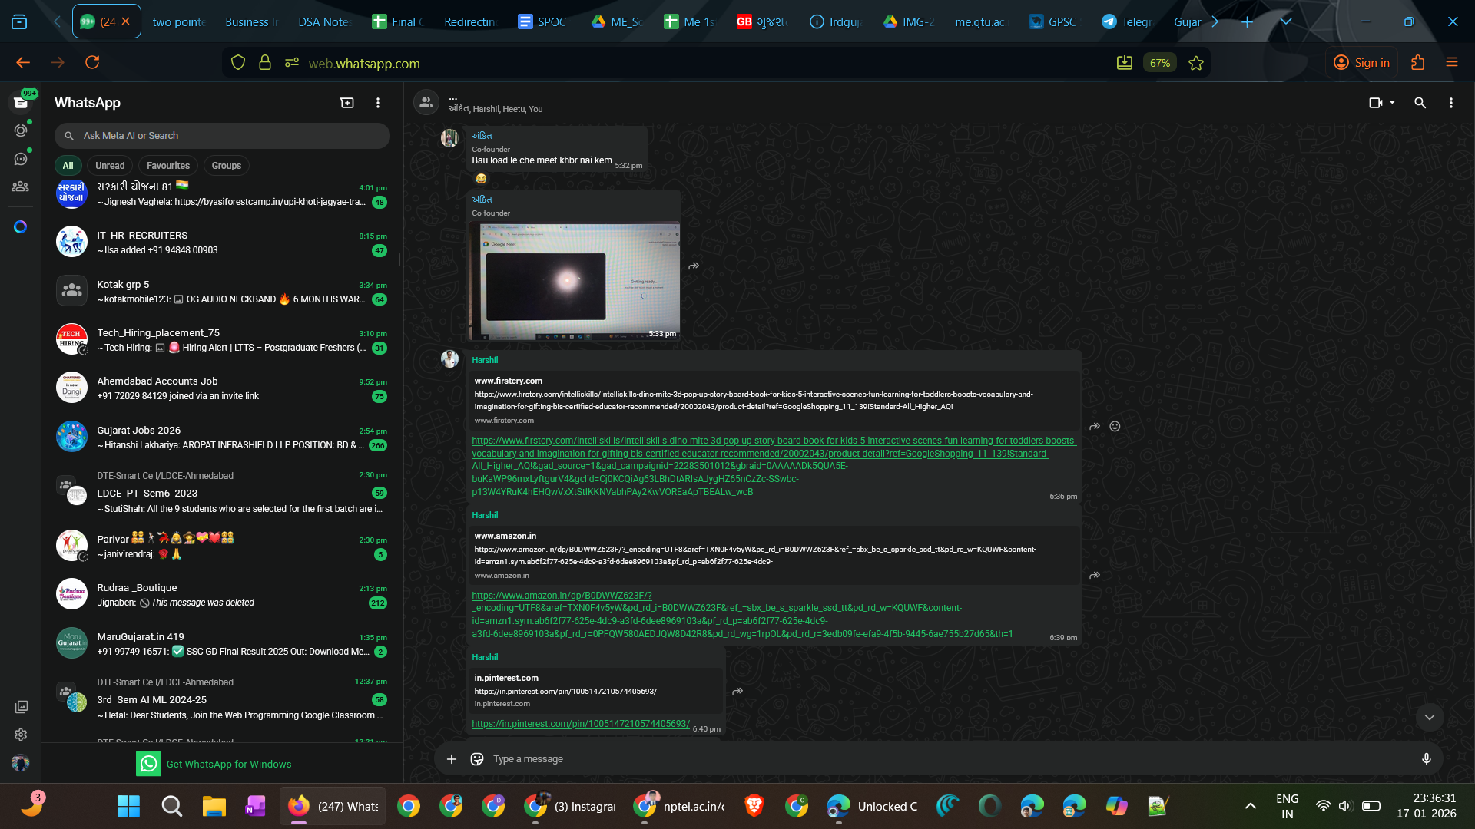The width and height of the screenshot is (1475, 829).
Task: Search in chat using magnifier icon
Action: coord(1420,103)
